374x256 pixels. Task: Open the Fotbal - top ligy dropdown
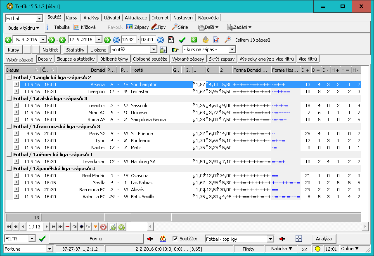tap(270, 239)
